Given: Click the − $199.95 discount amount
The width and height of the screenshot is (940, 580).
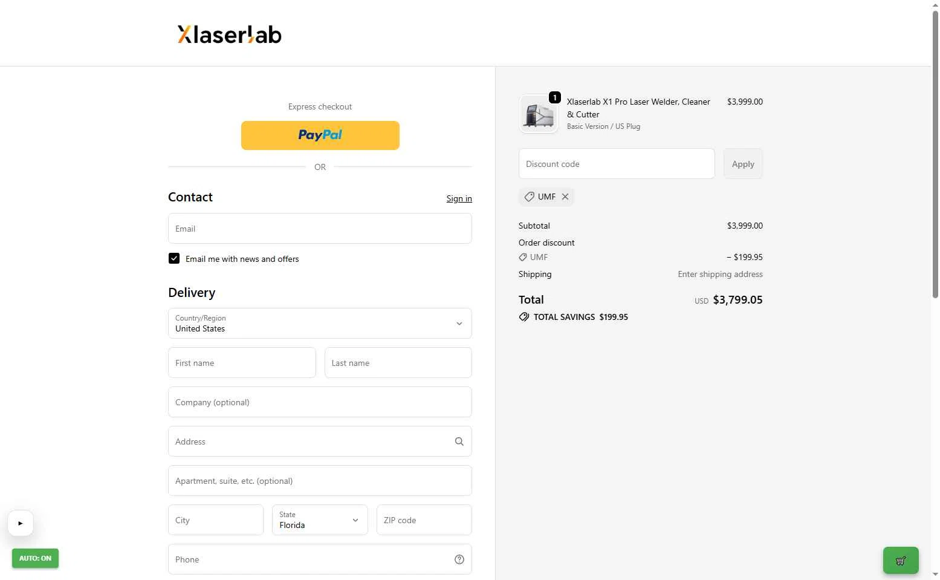Looking at the screenshot, I should pos(745,257).
